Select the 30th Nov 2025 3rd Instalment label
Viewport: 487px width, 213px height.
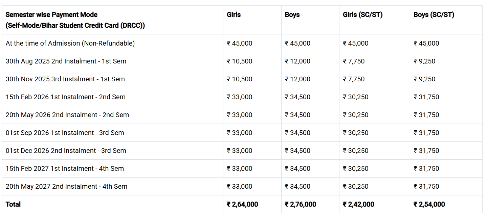click(x=65, y=79)
